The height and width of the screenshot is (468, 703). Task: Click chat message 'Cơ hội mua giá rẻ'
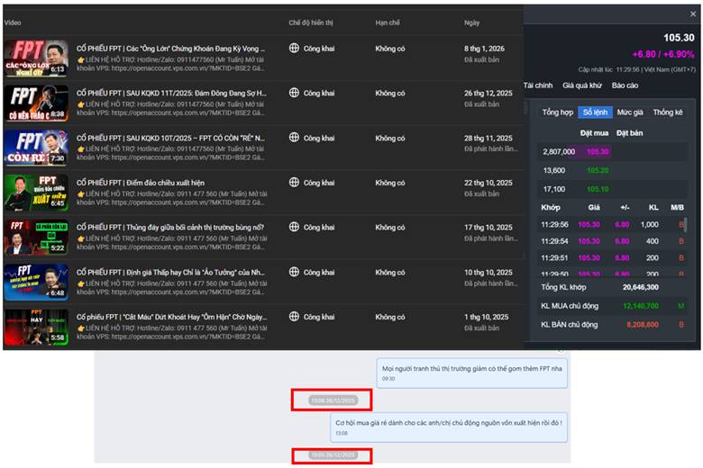pyautogui.click(x=449, y=427)
